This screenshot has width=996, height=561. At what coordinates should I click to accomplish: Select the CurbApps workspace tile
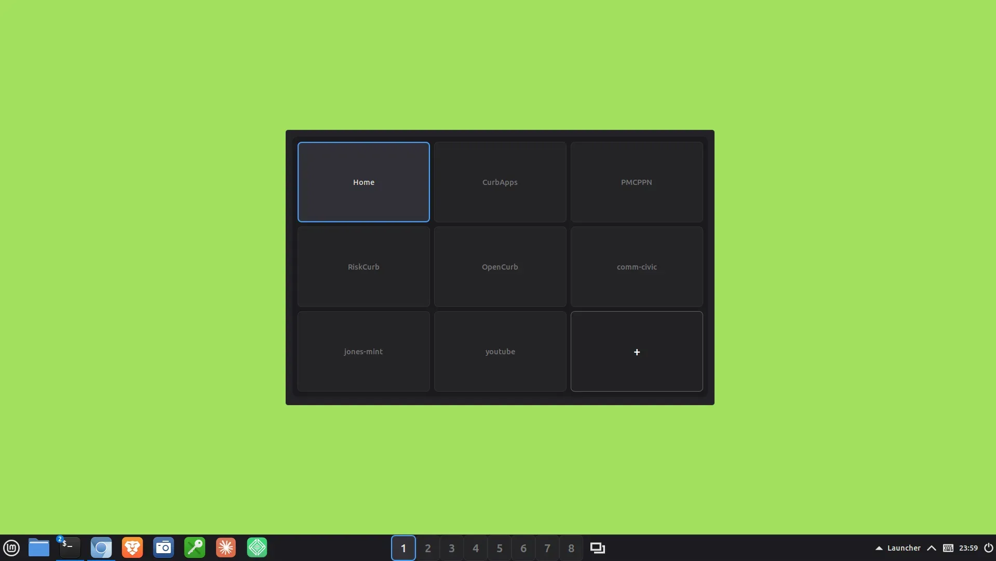(500, 182)
